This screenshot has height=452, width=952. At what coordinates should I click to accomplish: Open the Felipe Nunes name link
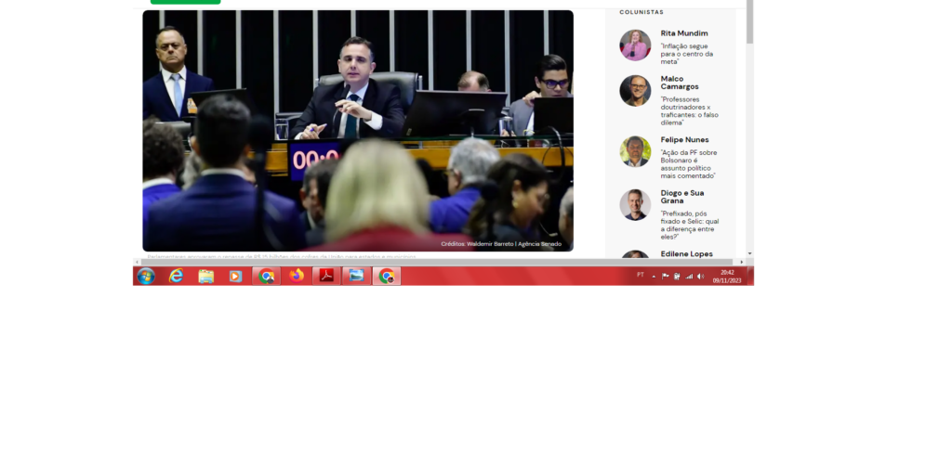click(685, 140)
